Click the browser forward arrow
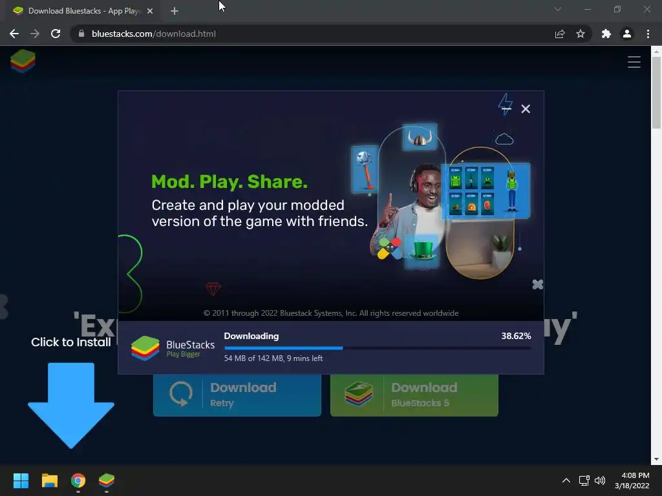 click(x=35, y=34)
